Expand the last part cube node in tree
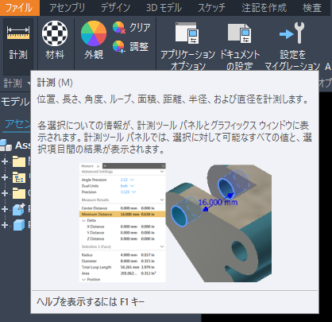Viewport: 332px width, 322px height. click(5, 225)
